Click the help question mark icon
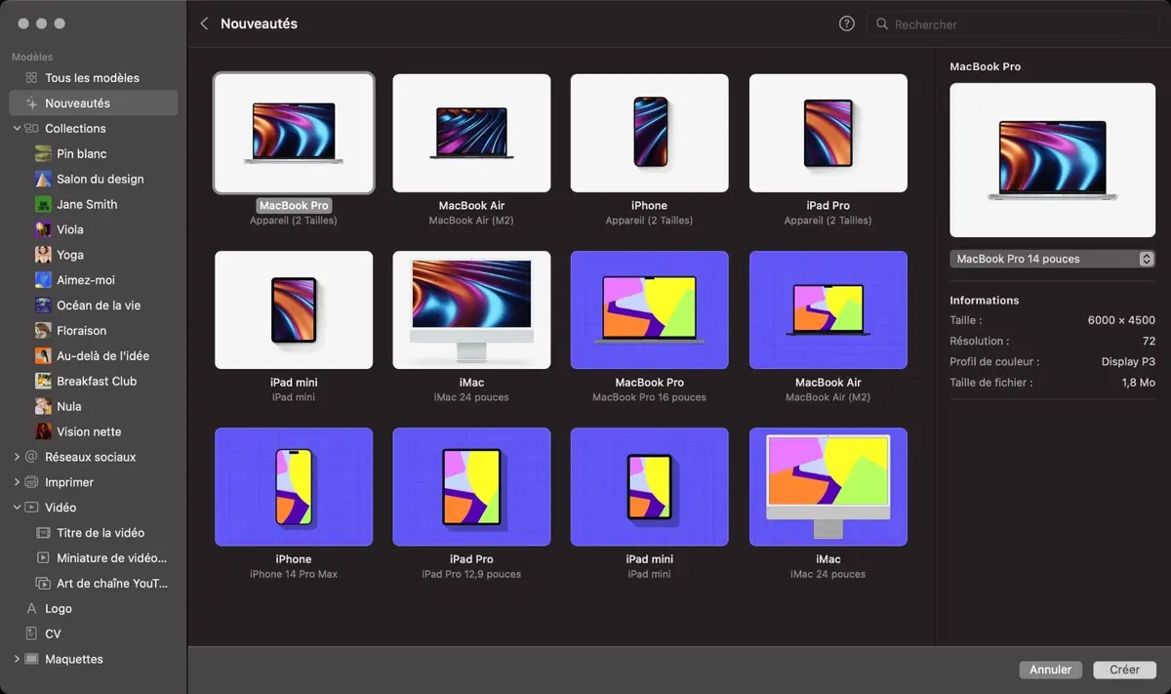1171x694 pixels. tap(845, 23)
